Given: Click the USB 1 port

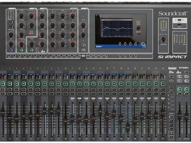Looking at the screenshot, I should tap(179, 20).
